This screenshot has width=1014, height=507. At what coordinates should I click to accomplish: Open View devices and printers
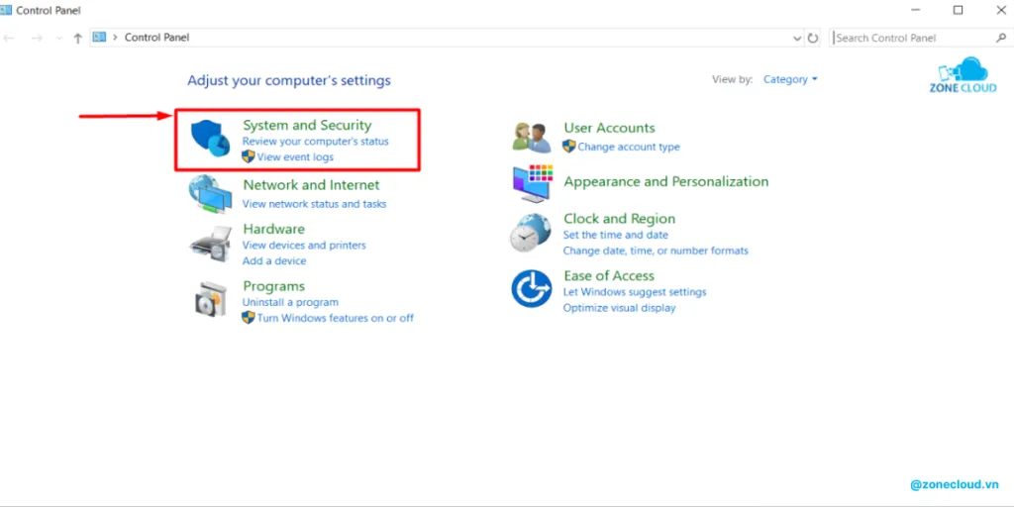click(304, 246)
